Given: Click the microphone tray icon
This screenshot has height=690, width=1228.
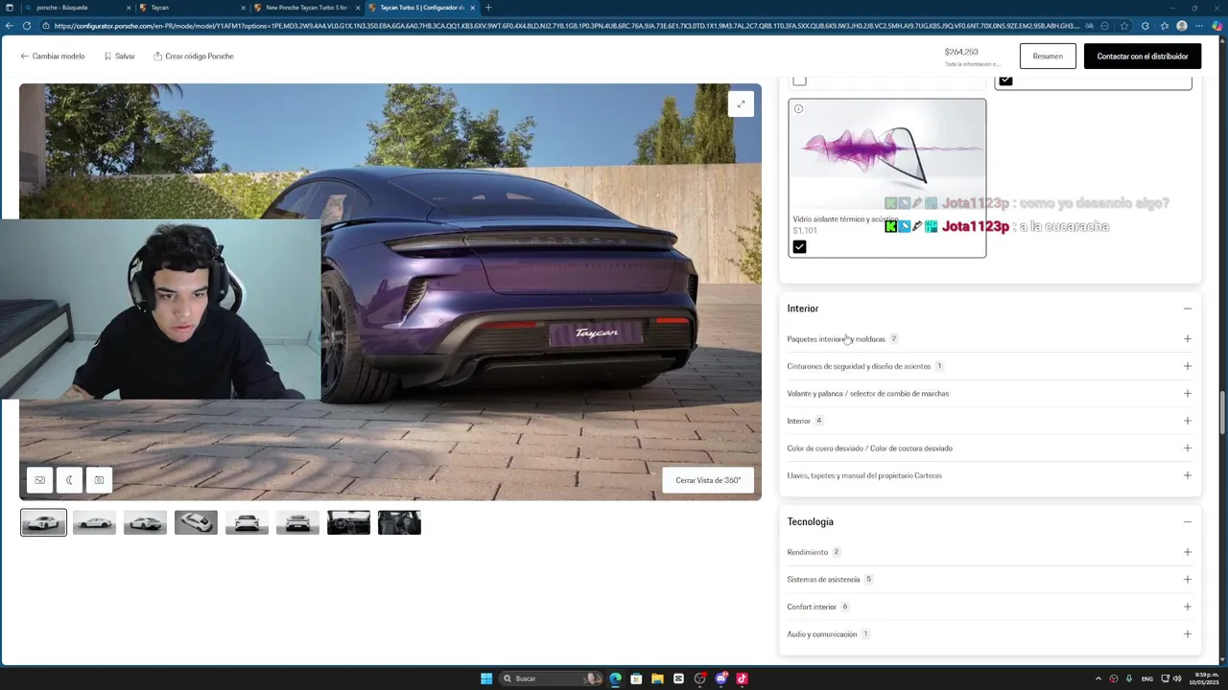Looking at the screenshot, I should point(1129,678).
